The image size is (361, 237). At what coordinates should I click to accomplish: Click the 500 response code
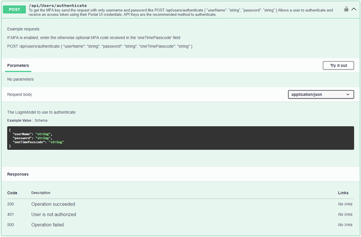tap(11, 225)
